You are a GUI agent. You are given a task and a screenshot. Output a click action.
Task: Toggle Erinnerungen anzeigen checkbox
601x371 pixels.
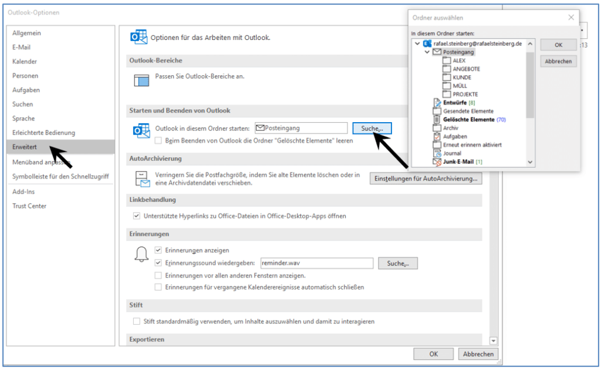click(158, 250)
